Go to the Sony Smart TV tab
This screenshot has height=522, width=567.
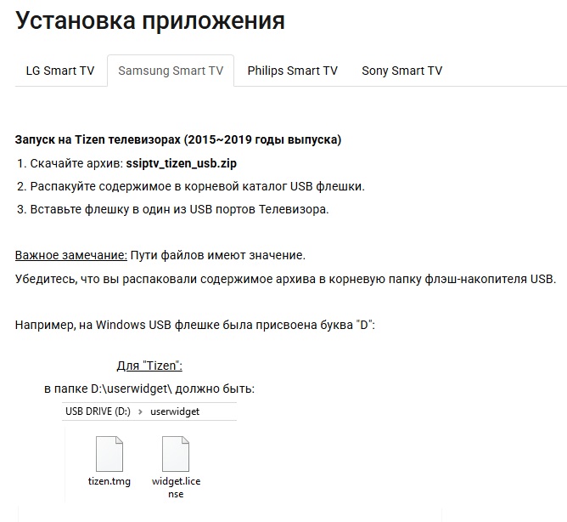pos(401,71)
